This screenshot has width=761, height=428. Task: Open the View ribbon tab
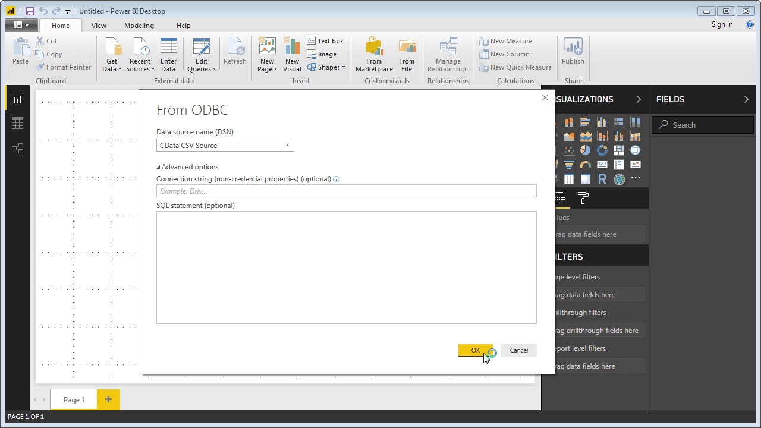[x=99, y=26]
